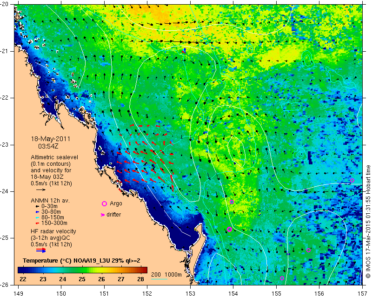372x298 pixels.
Task: Click the '18-May 03Z' text
Action: pyautogui.click(x=47, y=177)
